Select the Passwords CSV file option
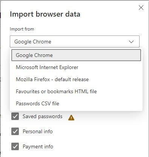The image size is (149, 157). point(76,103)
